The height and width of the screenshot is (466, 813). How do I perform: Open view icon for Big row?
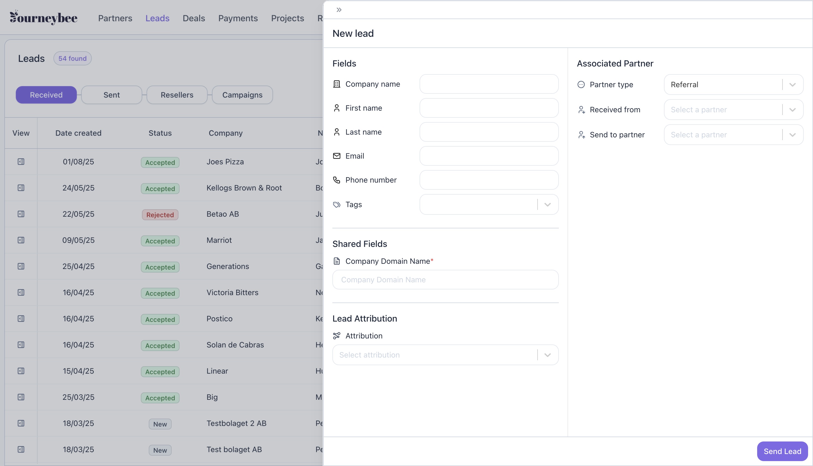coord(21,397)
